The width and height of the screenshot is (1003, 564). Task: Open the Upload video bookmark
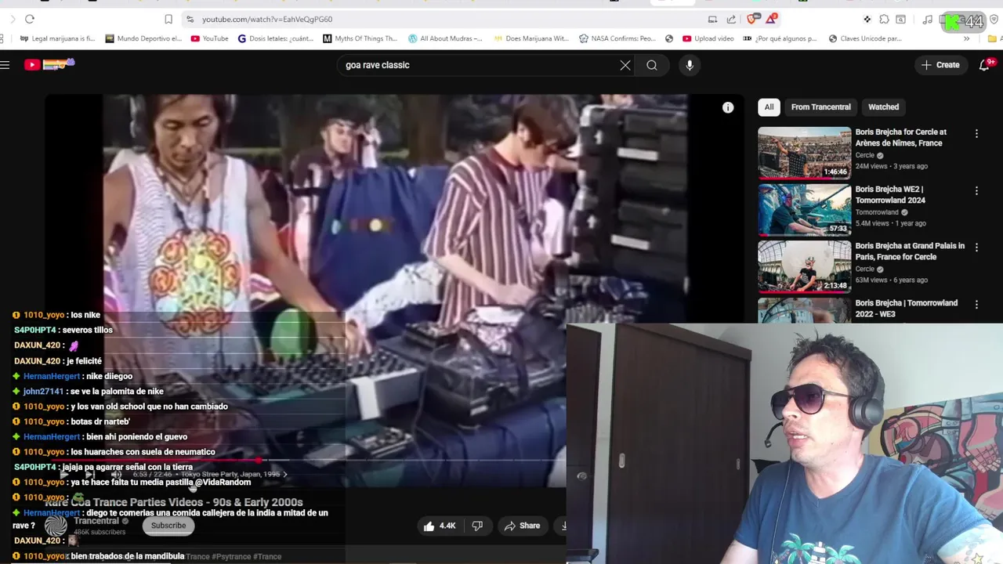(708, 38)
